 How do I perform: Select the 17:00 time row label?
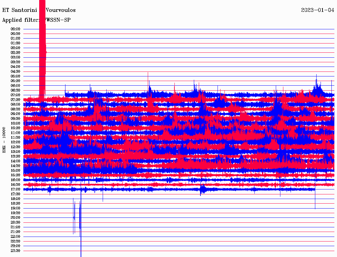pos(15,189)
